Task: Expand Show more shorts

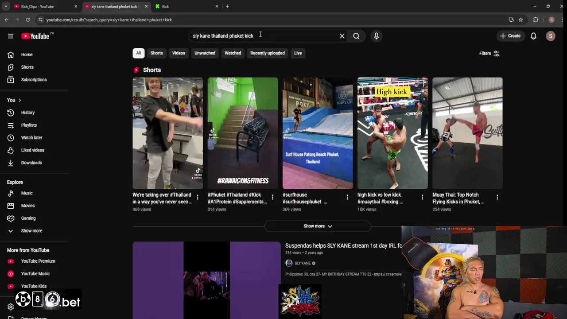Action: click(318, 226)
